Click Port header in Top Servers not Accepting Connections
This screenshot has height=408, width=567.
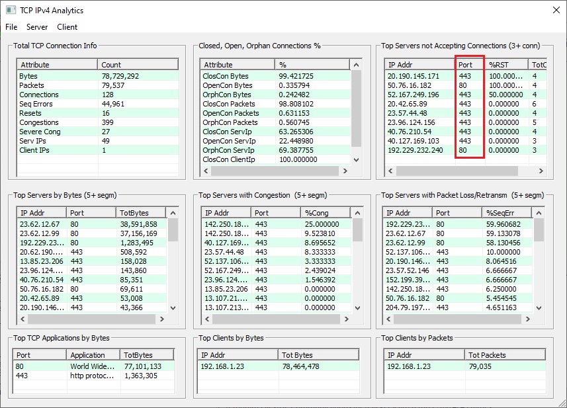click(x=469, y=65)
